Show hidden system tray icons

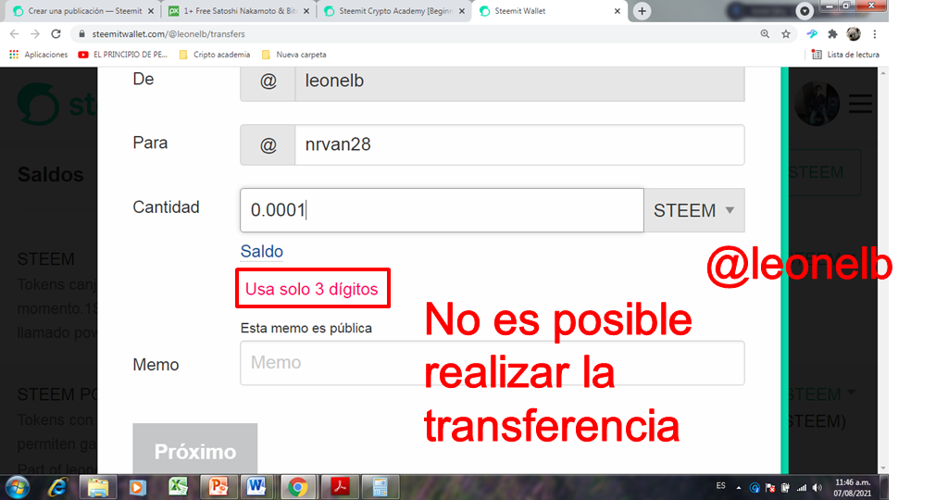(x=738, y=487)
